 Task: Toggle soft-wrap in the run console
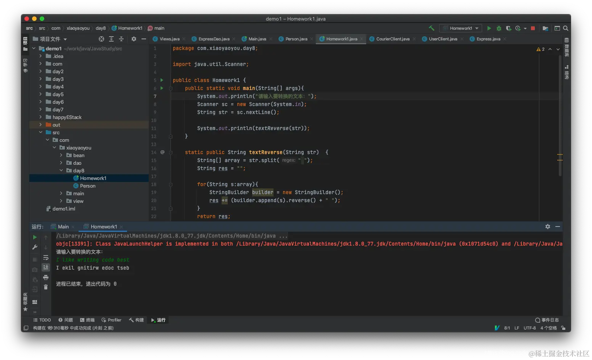[x=46, y=257]
